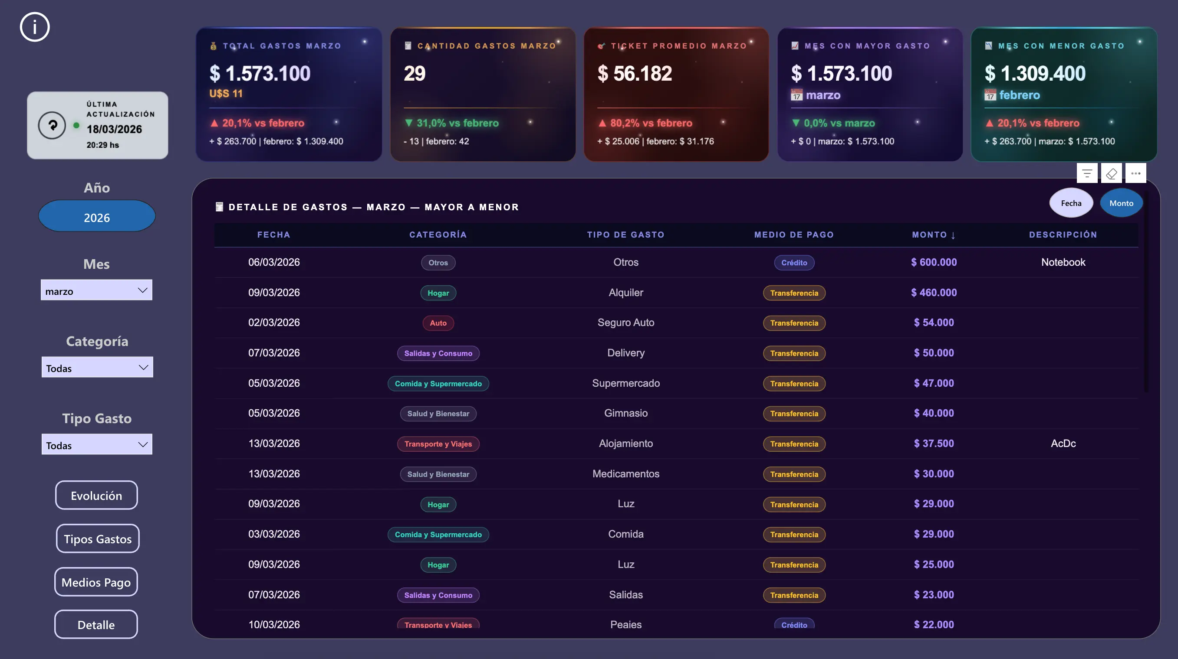
Task: Click the info icon at top left
Action: pyautogui.click(x=35, y=27)
